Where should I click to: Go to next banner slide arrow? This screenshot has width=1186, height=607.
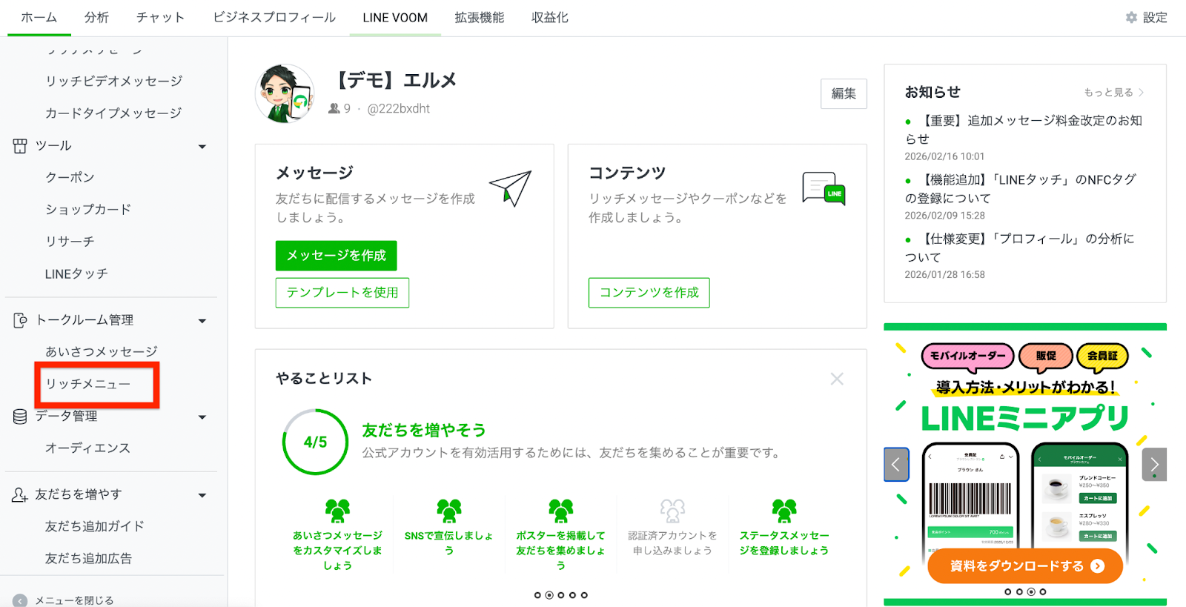tap(1153, 465)
